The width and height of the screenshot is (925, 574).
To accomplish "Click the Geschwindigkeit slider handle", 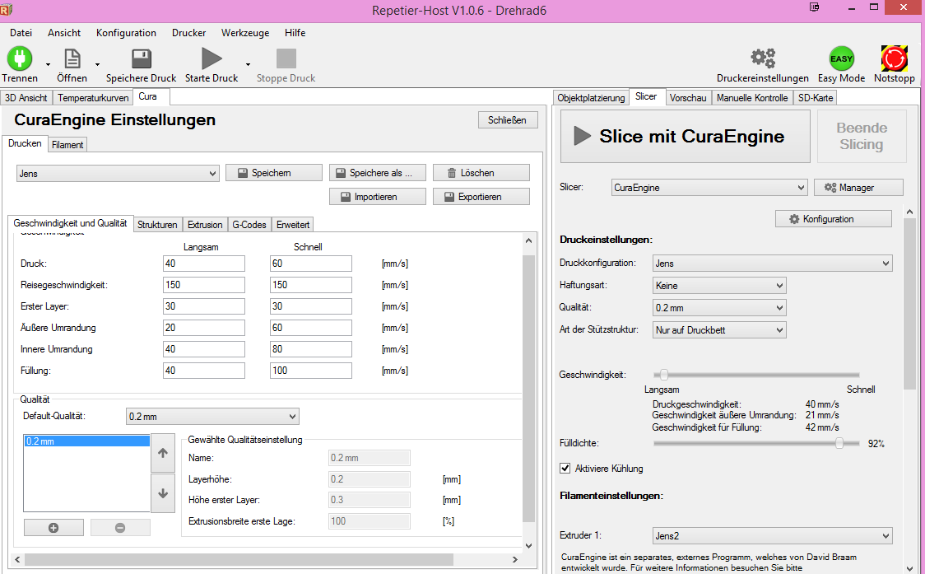I will (x=663, y=375).
